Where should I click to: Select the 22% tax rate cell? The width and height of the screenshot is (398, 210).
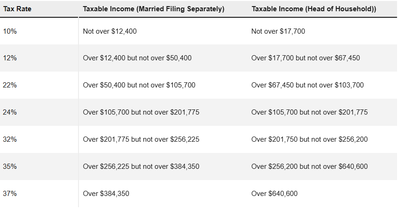(x=9, y=85)
